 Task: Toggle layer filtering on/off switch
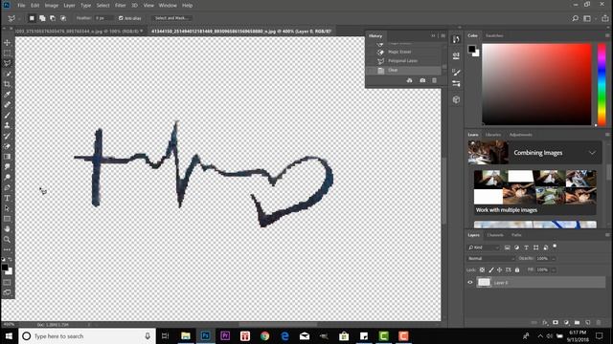pos(555,247)
